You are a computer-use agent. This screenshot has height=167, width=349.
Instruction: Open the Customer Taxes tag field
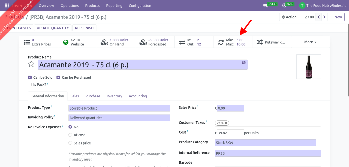268,123
